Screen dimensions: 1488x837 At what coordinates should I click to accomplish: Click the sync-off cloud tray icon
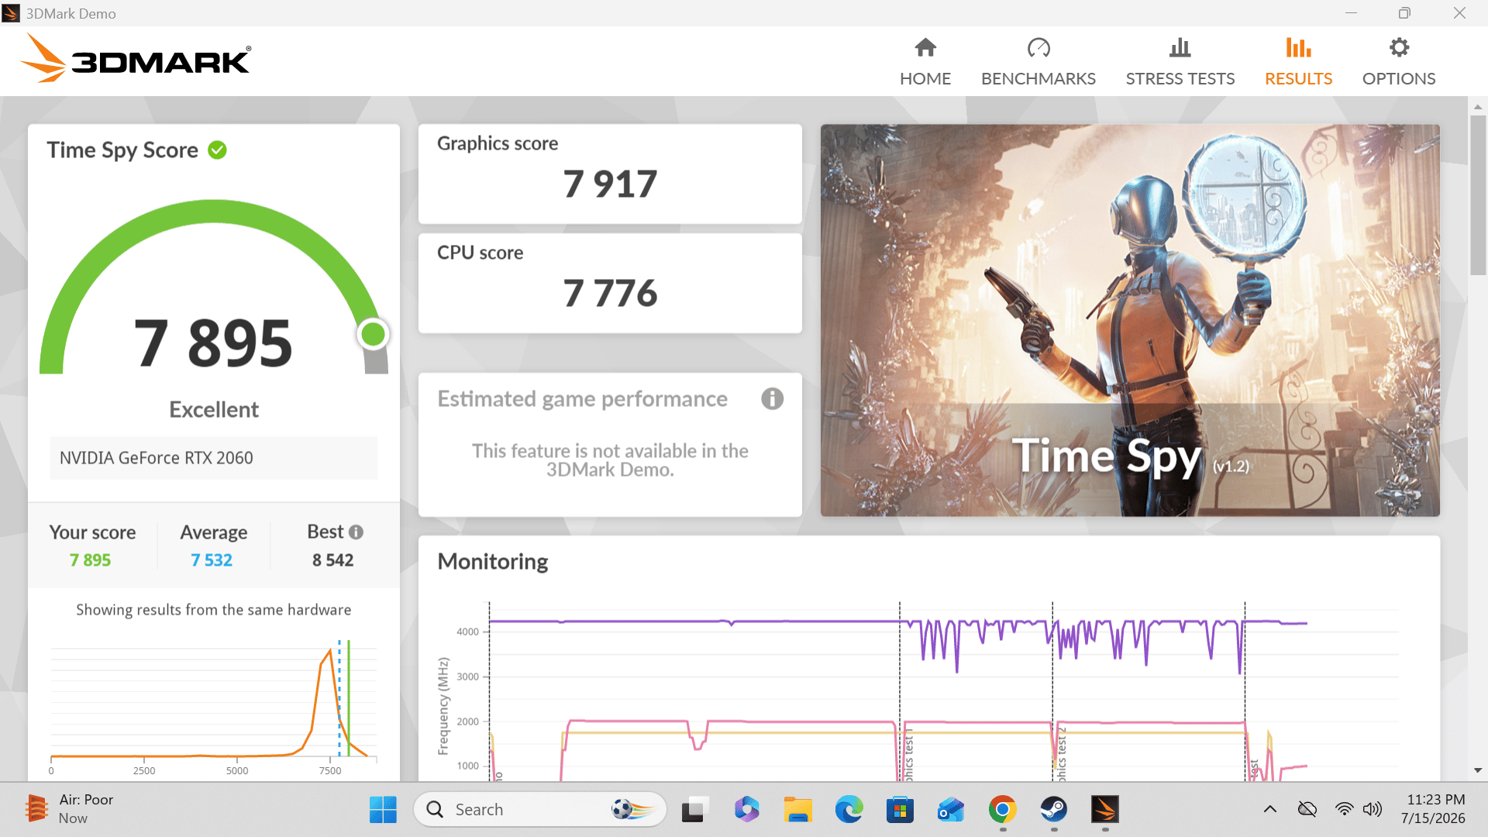point(1307,810)
